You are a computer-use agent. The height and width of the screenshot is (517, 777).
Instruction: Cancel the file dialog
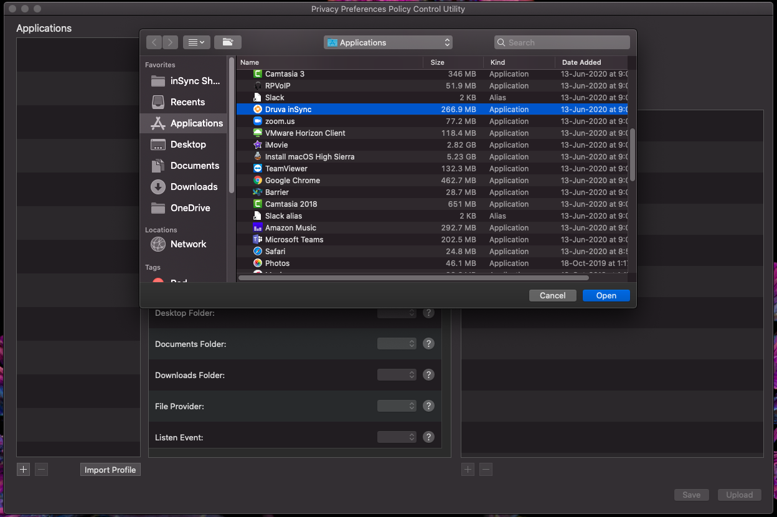[x=552, y=296]
